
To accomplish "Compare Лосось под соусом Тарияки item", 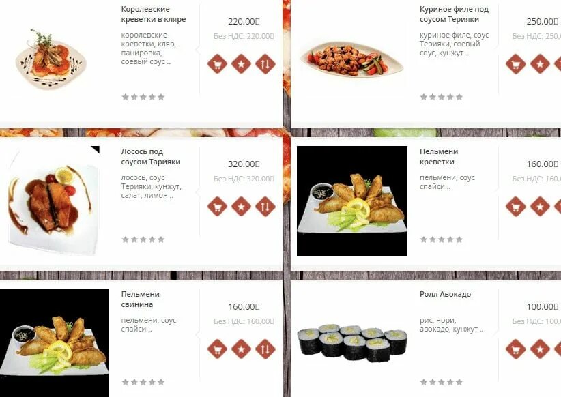I will 265,207.
